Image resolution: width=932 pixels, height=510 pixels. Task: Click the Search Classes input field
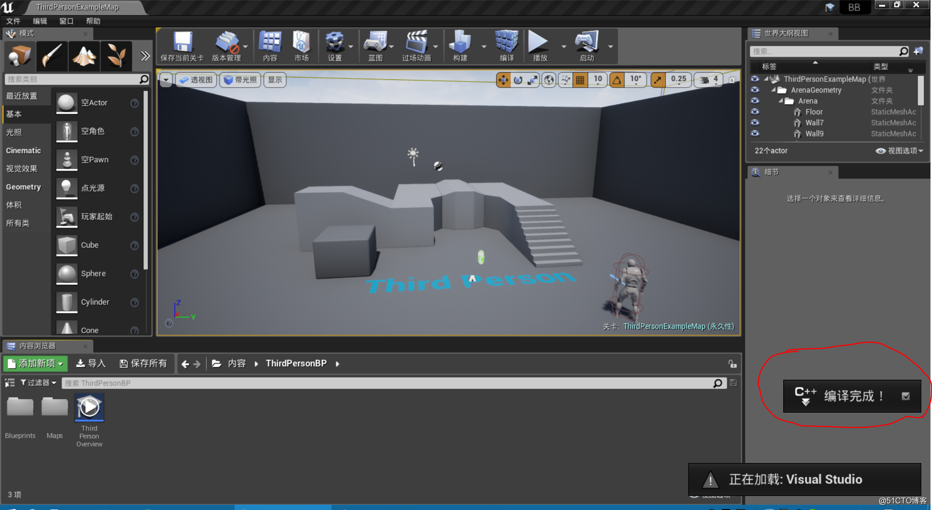click(x=77, y=79)
